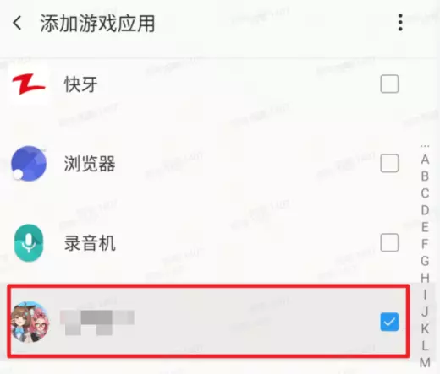Jump to letter G in index
The height and width of the screenshot is (374, 440).
point(425,261)
